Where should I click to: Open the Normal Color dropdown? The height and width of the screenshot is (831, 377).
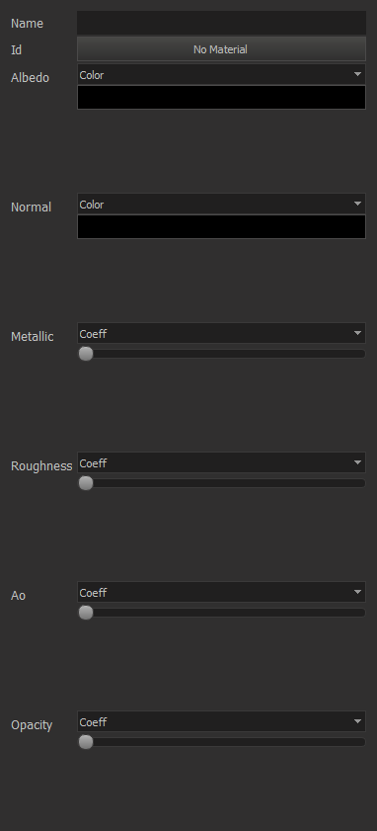click(x=221, y=204)
